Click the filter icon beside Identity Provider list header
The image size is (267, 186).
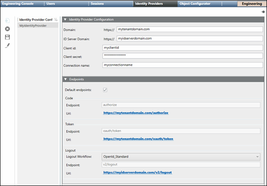tap(56, 20)
